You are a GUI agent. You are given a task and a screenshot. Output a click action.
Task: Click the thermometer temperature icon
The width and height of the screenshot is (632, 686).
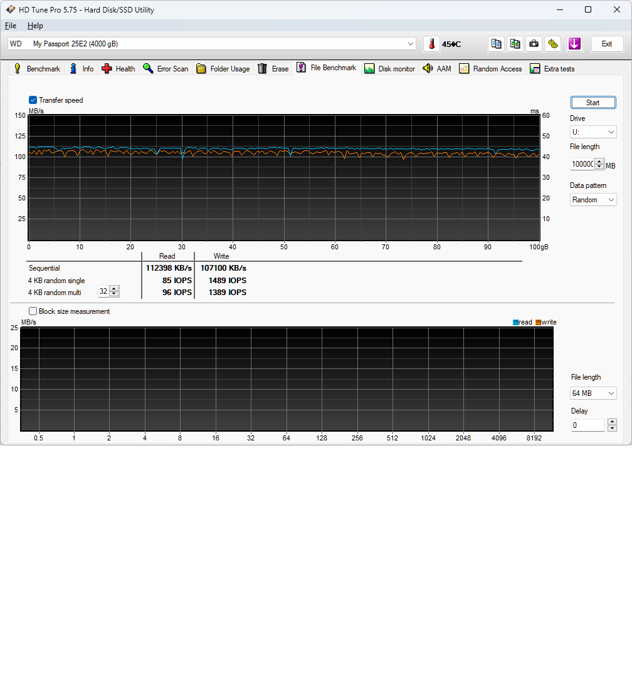coord(431,44)
